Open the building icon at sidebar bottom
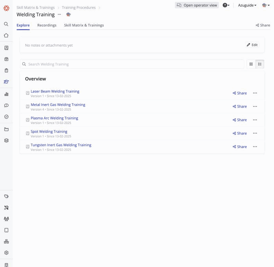Image resolution: width=274 pixels, height=267 pixels. pos(6,265)
